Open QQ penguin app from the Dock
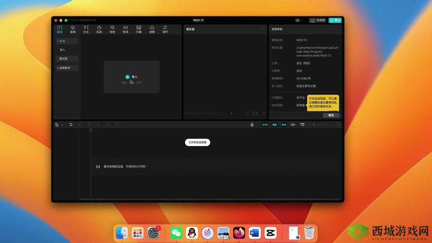Viewport: 432px width, 243px height. click(x=192, y=233)
